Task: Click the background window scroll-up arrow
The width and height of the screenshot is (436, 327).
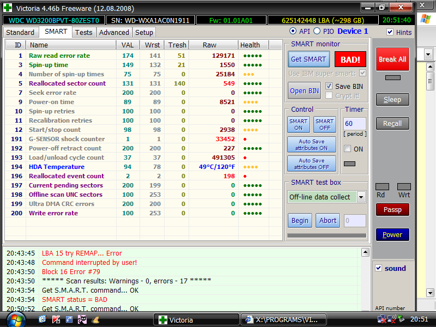Action: coord(430,66)
